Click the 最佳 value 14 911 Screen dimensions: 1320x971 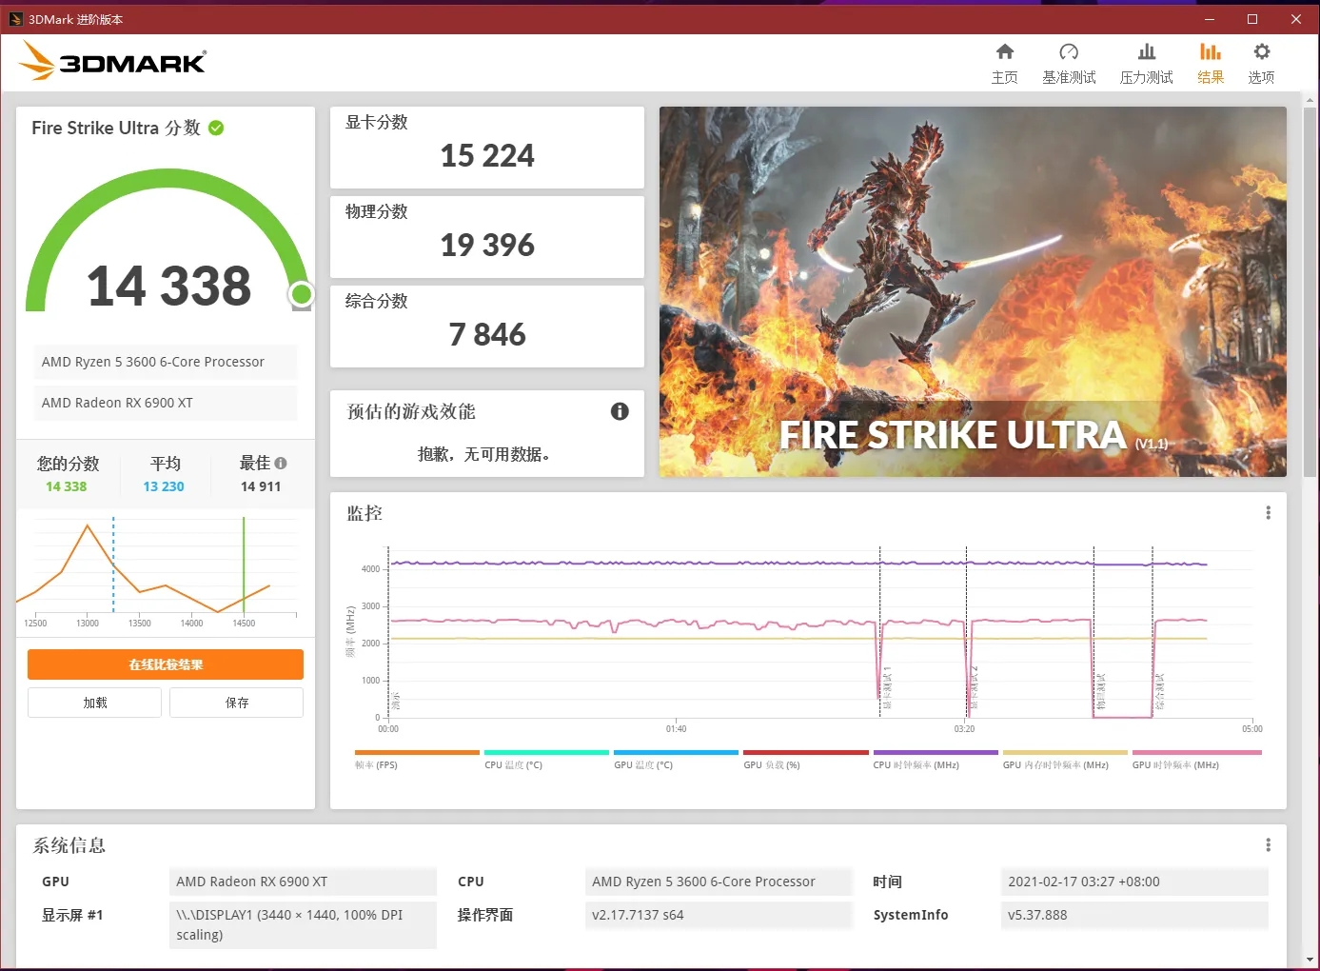point(261,486)
